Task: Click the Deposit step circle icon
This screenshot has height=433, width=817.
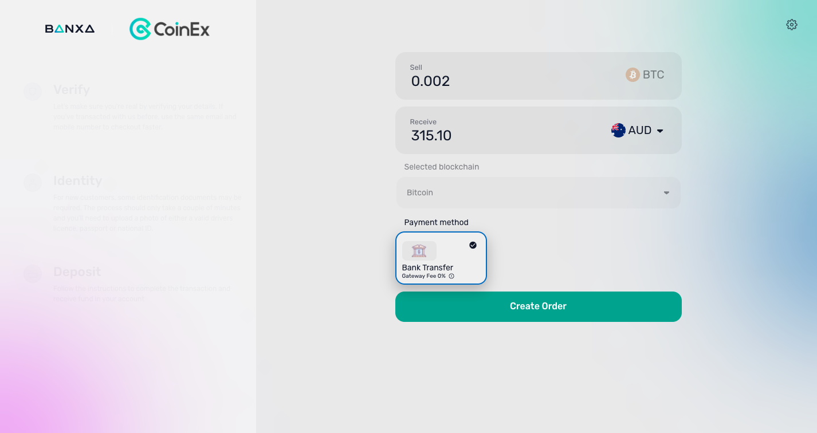Action: click(33, 274)
